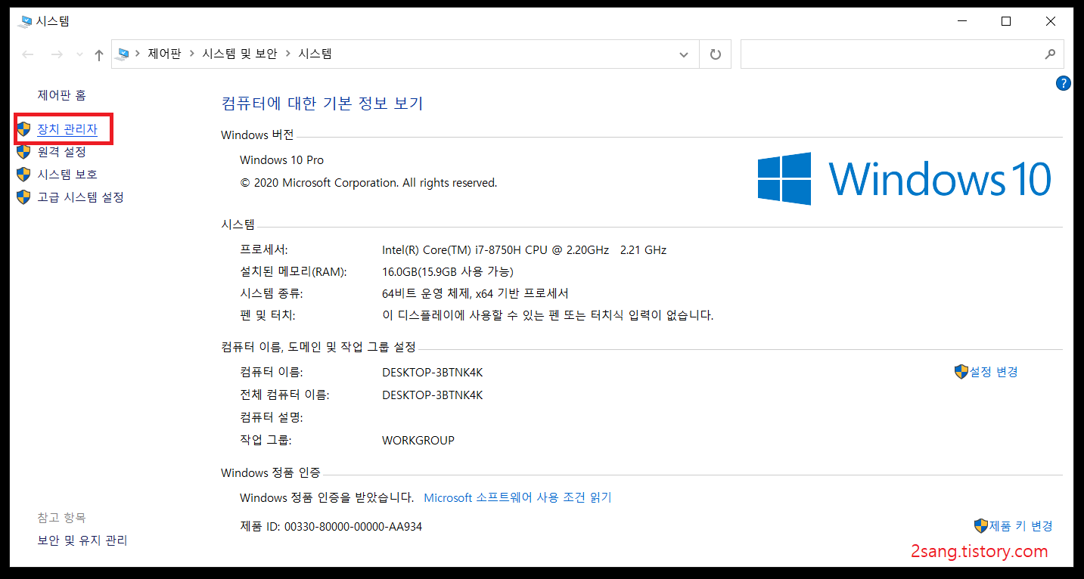Go up one folder level arrow
The width and height of the screenshot is (1084, 579).
98,54
